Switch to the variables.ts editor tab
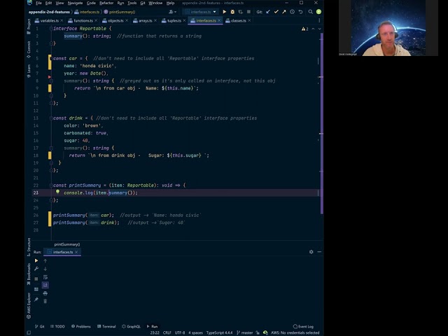Image resolution: width=448 pixels, height=336 pixels. point(49,20)
